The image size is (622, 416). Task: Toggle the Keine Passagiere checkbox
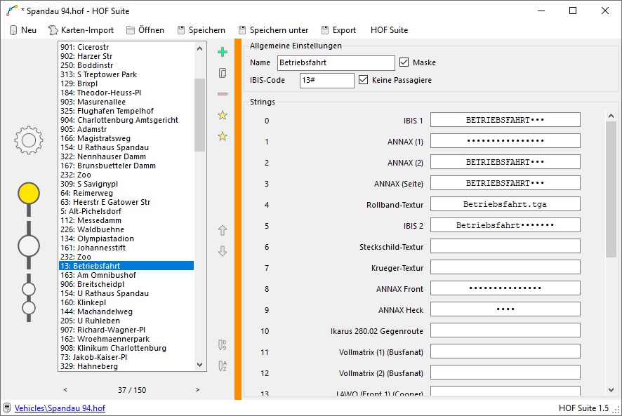coord(363,80)
